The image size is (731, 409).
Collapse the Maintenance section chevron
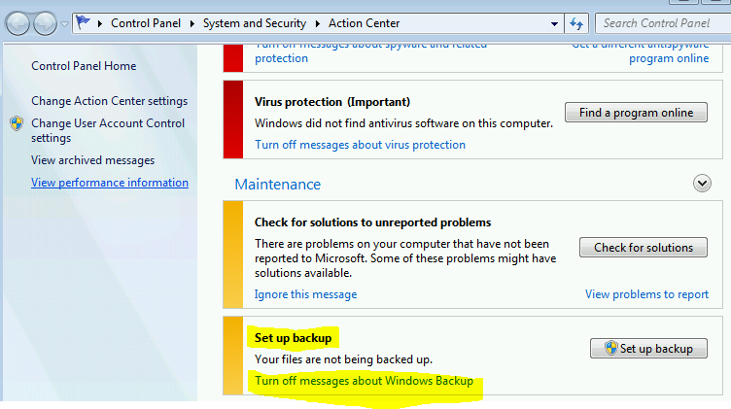coord(702,183)
